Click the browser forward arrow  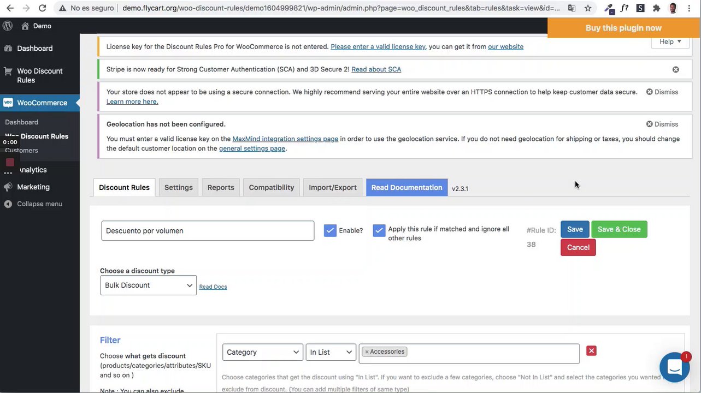pyautogui.click(x=26, y=8)
